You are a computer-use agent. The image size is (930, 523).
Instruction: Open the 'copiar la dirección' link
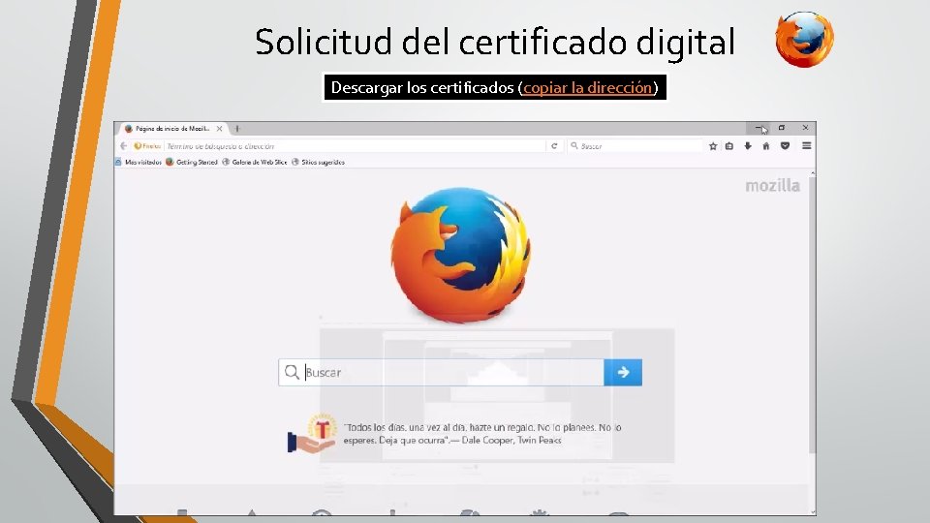pos(587,88)
